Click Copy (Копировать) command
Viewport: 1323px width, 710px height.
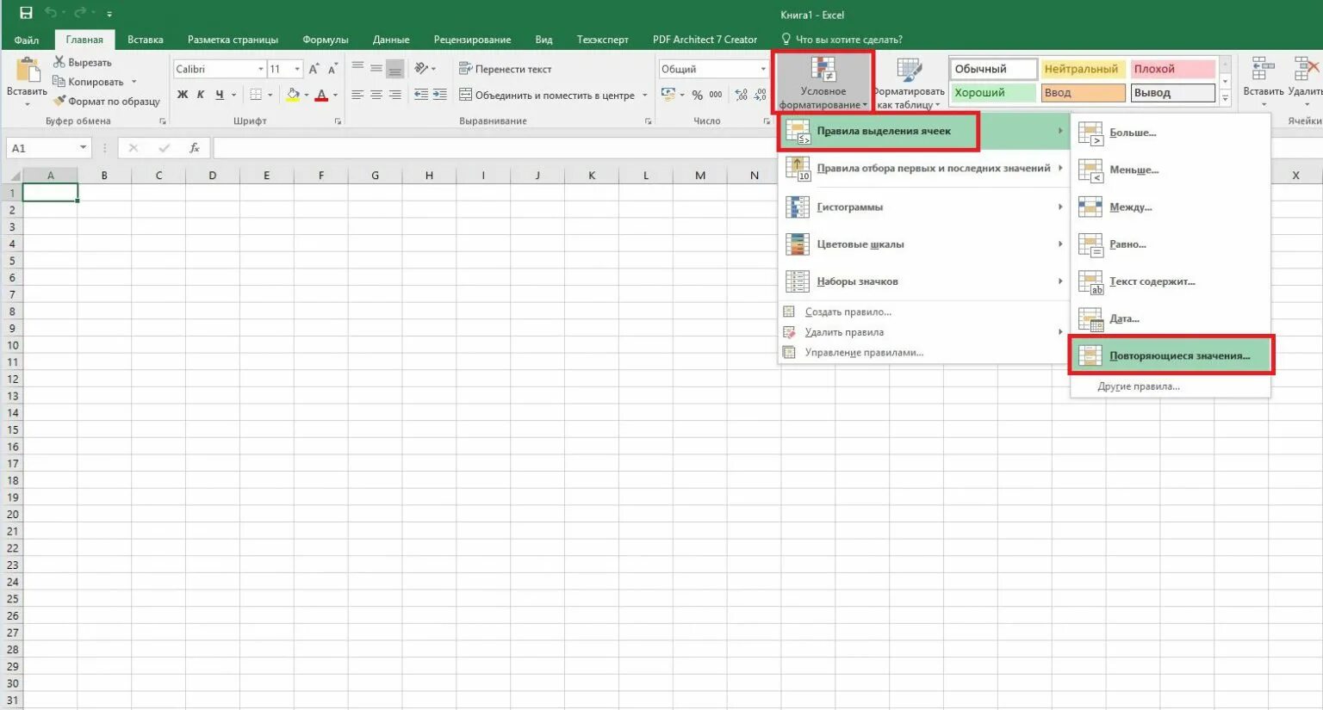pyautogui.click(x=89, y=82)
